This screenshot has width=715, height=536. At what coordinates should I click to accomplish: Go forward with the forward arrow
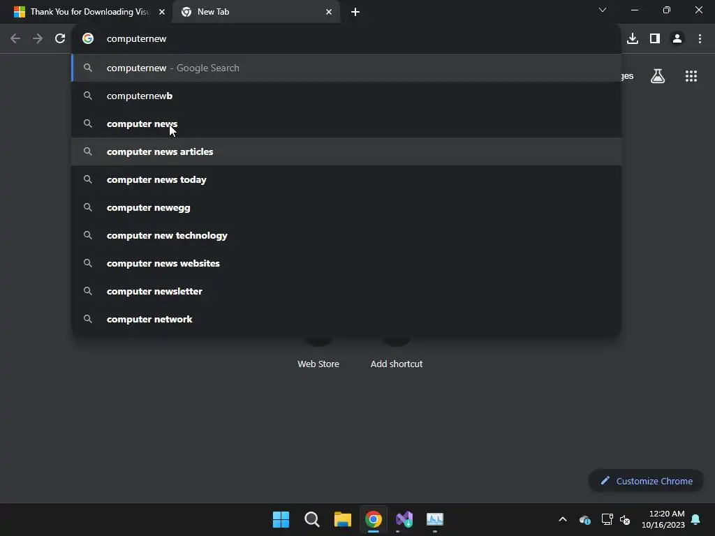tap(38, 39)
